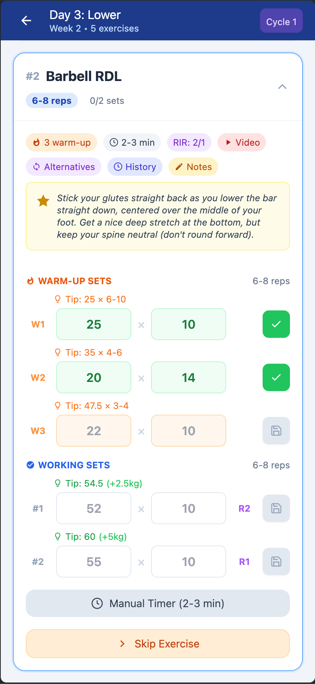Collapse the Barbell RDL card chevron
Image resolution: width=315 pixels, height=684 pixels.
click(282, 87)
